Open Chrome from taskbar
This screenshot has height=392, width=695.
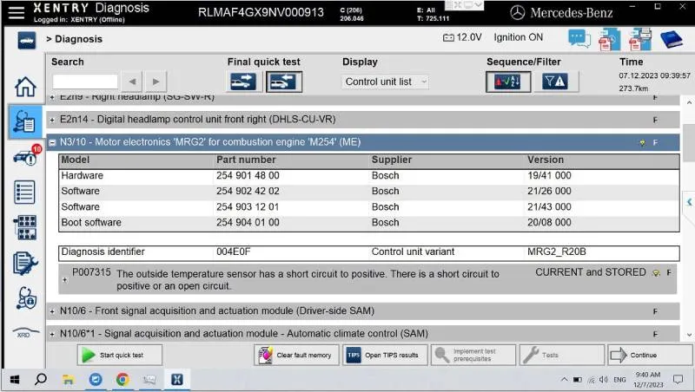click(x=122, y=380)
